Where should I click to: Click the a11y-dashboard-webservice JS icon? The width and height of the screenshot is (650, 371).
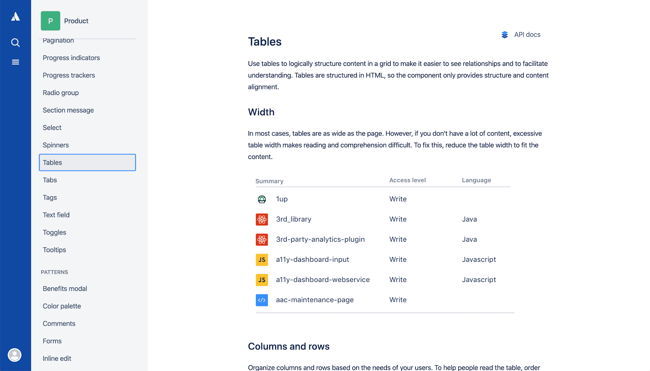(x=262, y=280)
